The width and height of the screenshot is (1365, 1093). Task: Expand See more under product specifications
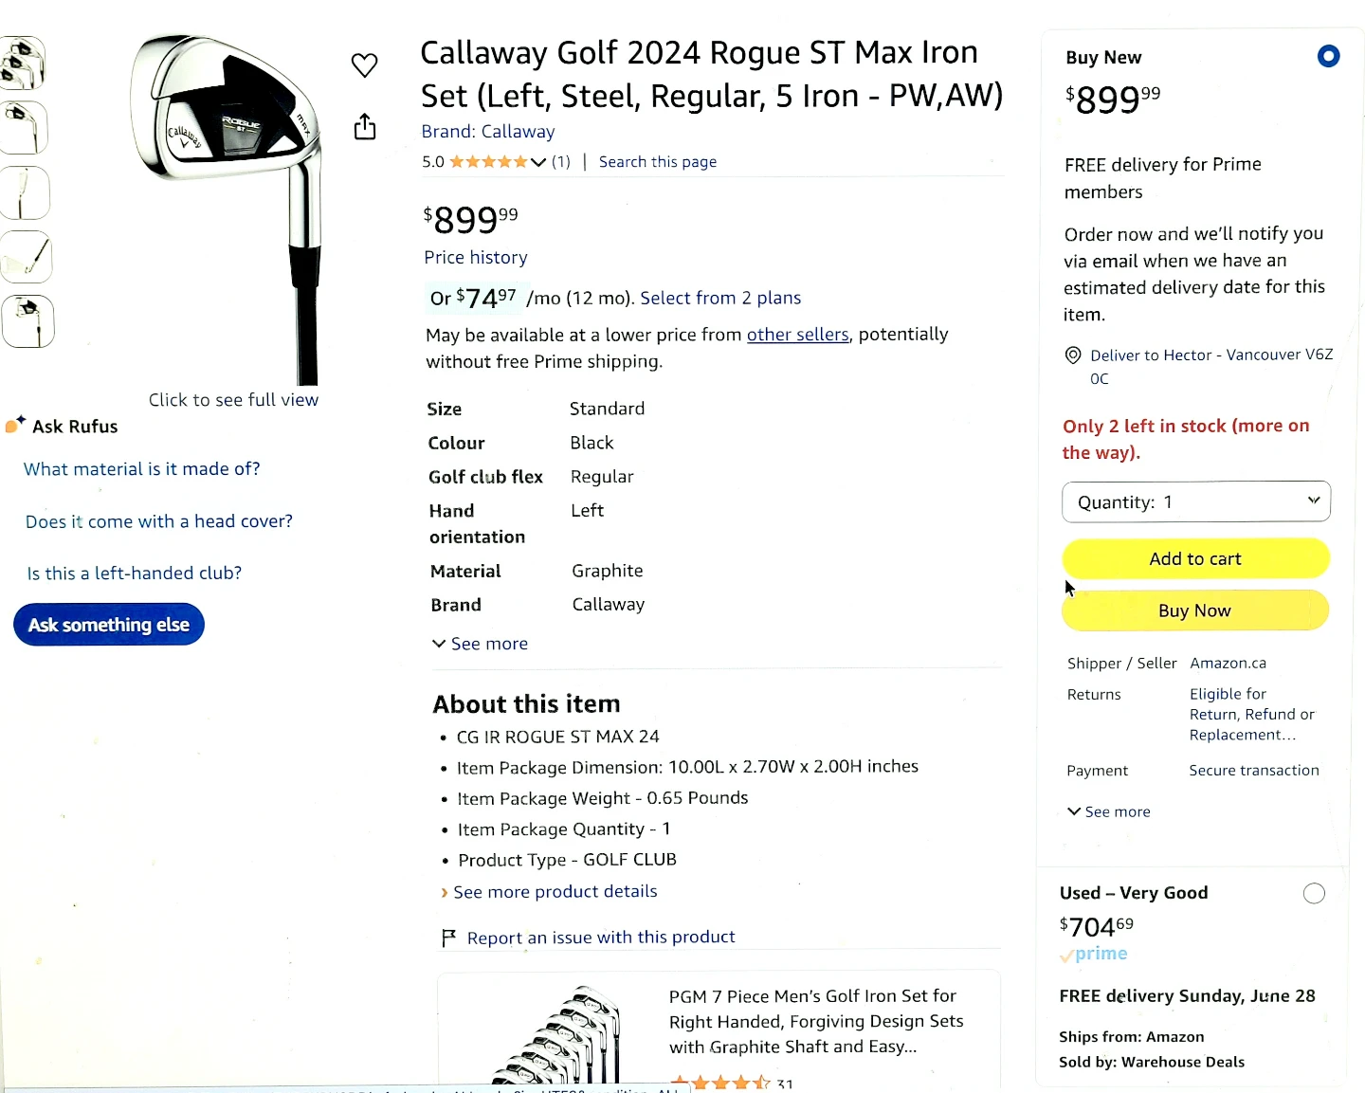click(480, 644)
